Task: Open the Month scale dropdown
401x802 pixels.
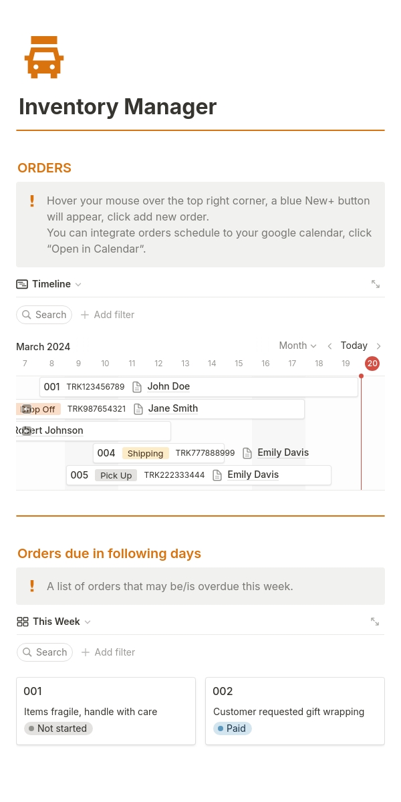Action: (x=297, y=346)
